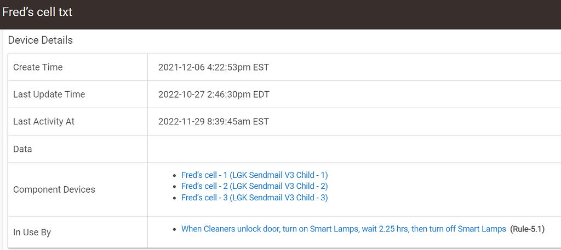Select the Data row label
561x250 pixels.
coord(22,149)
